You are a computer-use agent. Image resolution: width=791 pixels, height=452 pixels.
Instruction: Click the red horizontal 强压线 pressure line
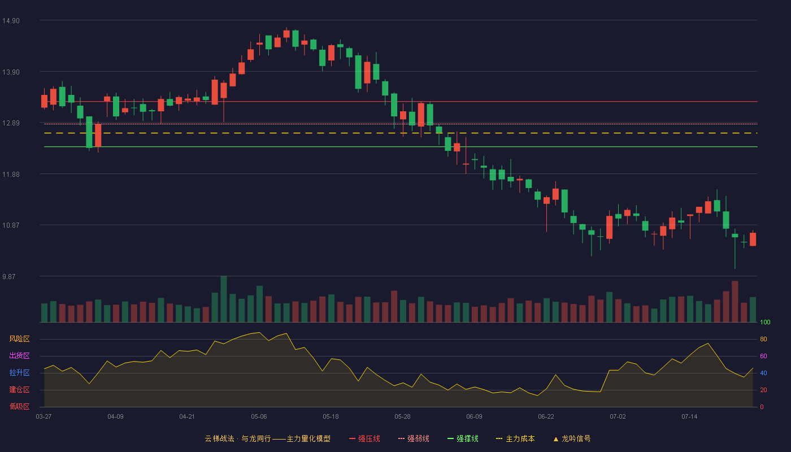(x=401, y=102)
